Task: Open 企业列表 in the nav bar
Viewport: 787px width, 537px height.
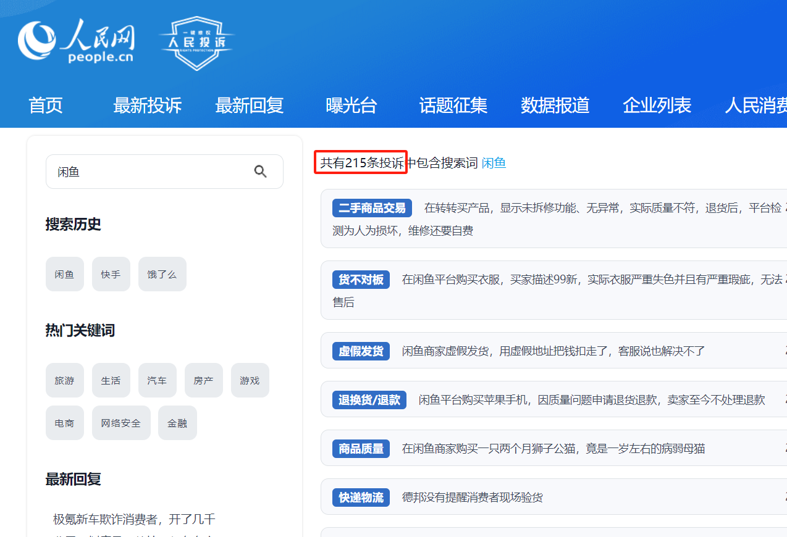Action: pyautogui.click(x=657, y=105)
